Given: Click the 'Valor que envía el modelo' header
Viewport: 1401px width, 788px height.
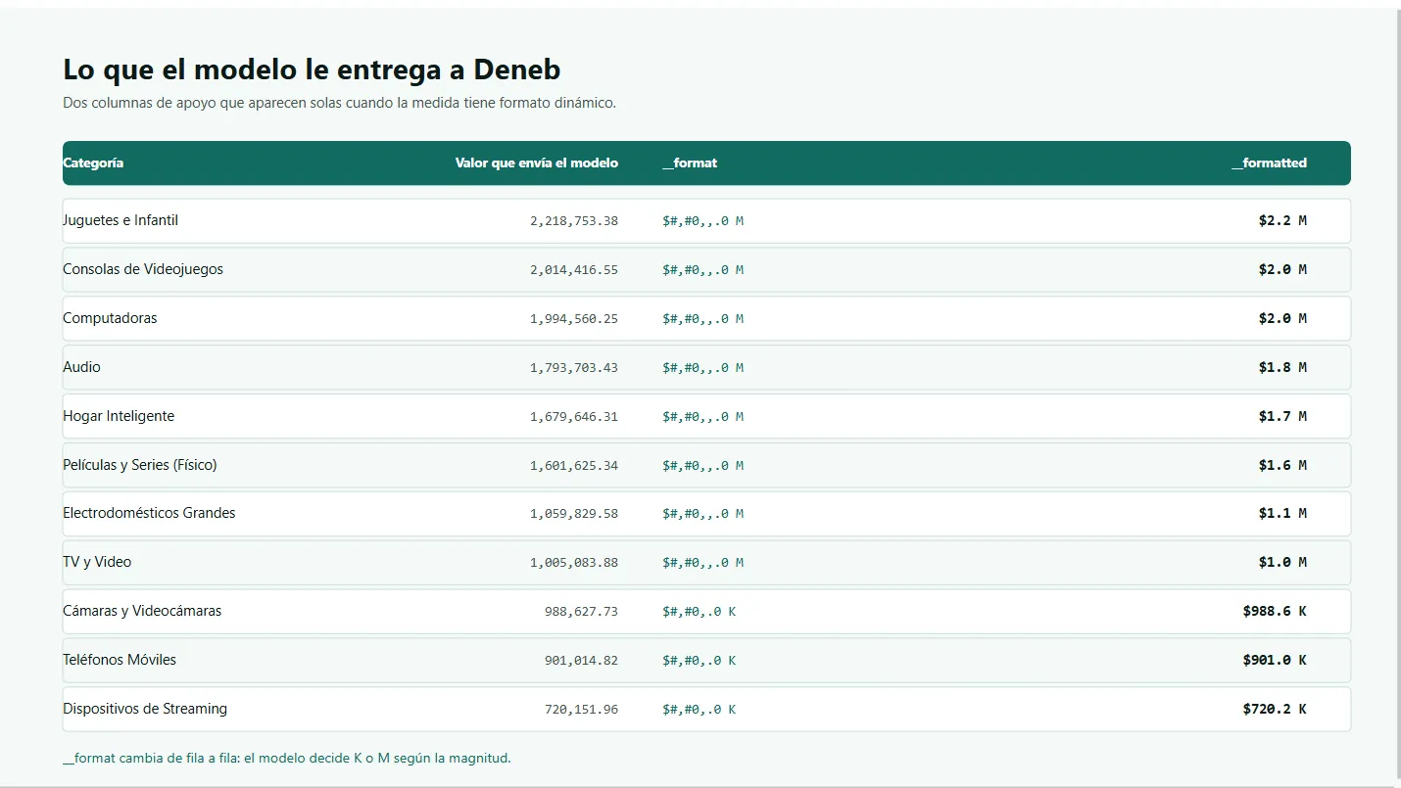Looking at the screenshot, I should pos(537,163).
